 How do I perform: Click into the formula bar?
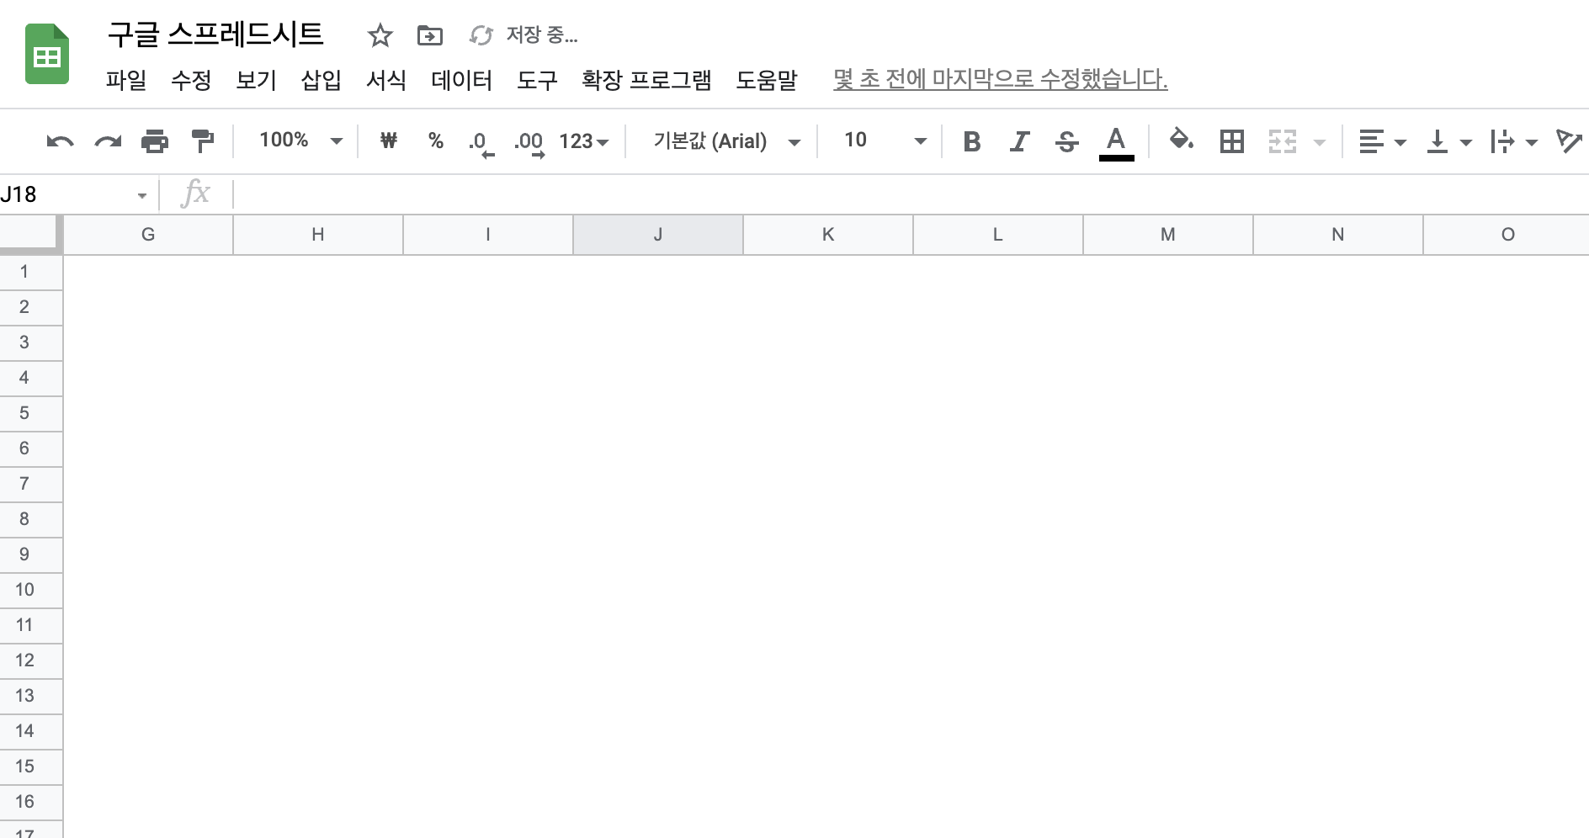click(x=911, y=195)
